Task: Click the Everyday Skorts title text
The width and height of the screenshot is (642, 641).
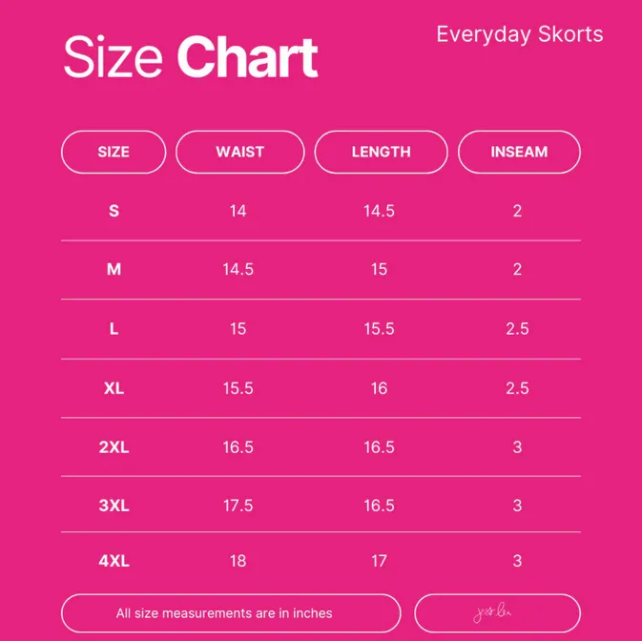Action: tap(520, 34)
